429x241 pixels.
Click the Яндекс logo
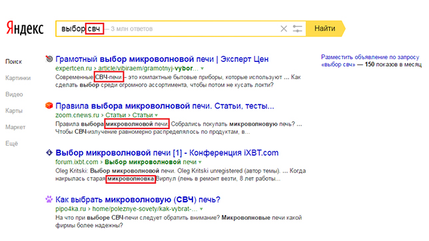(x=25, y=28)
